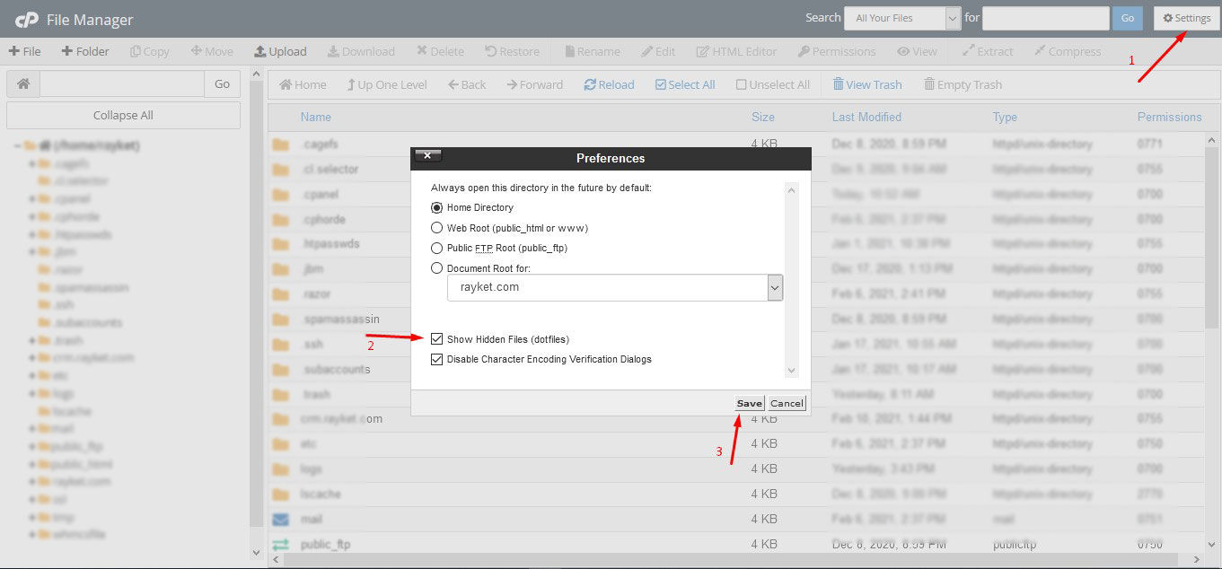Click the Reload icon in navigation bar
The image size is (1222, 569).
pyautogui.click(x=590, y=84)
